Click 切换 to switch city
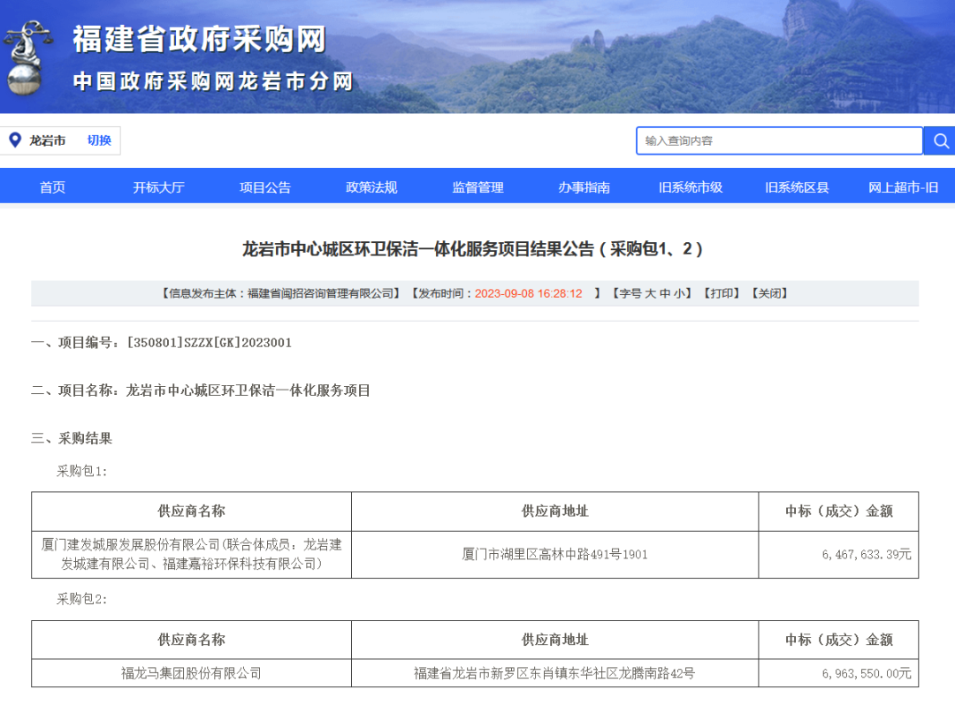 pyautogui.click(x=99, y=140)
